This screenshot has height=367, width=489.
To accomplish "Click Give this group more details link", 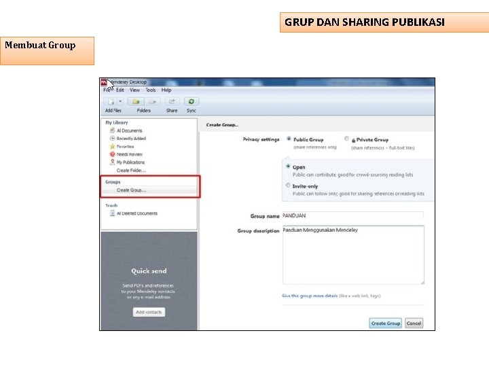I will point(310,296).
